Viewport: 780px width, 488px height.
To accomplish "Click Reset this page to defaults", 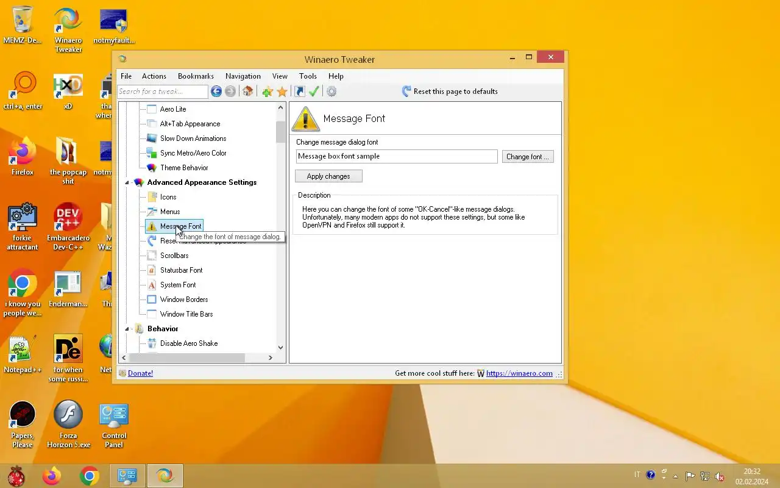I will [x=450, y=91].
